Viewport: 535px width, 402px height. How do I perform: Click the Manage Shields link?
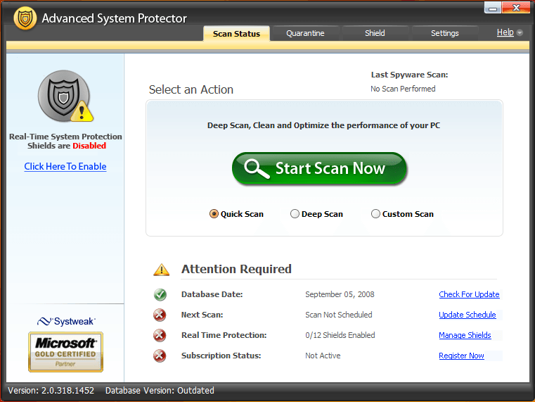[x=465, y=335]
